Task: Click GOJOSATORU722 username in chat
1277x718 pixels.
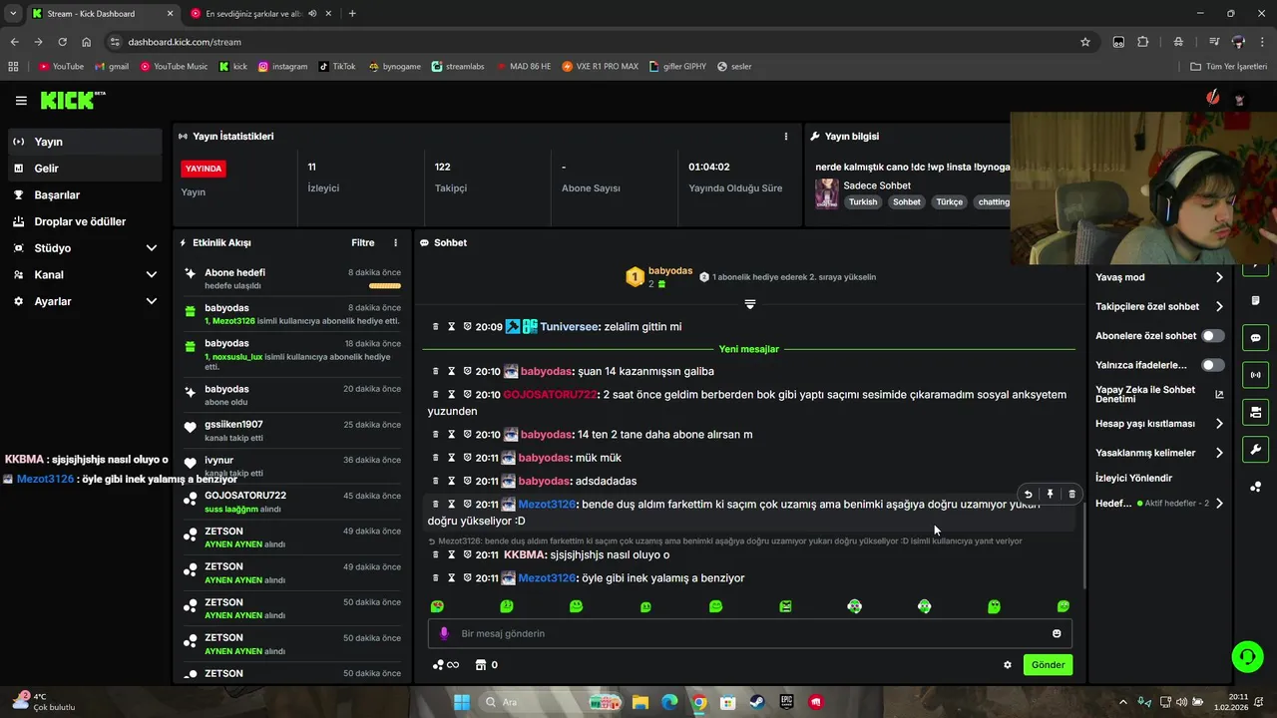Action: coord(550,395)
